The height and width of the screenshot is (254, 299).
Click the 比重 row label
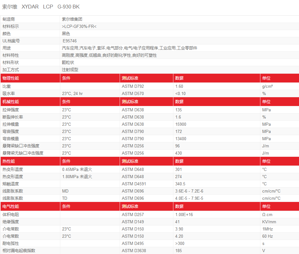coord(7,86)
